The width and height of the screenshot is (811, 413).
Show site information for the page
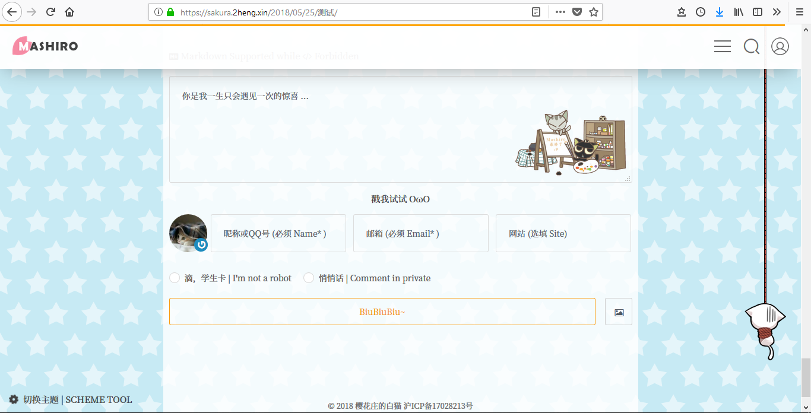(x=158, y=12)
